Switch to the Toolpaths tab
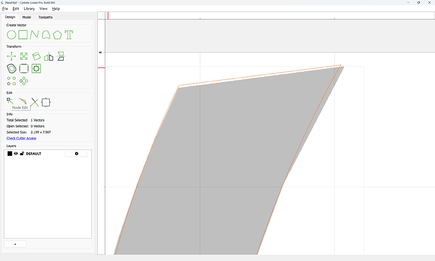 tap(45, 17)
